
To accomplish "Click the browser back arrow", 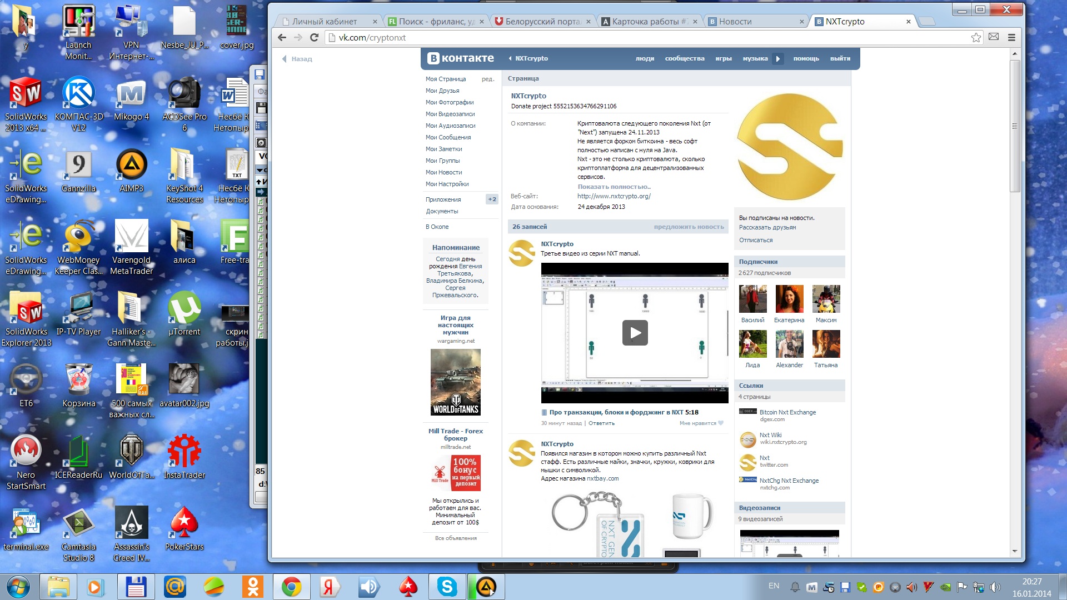I will coord(282,37).
